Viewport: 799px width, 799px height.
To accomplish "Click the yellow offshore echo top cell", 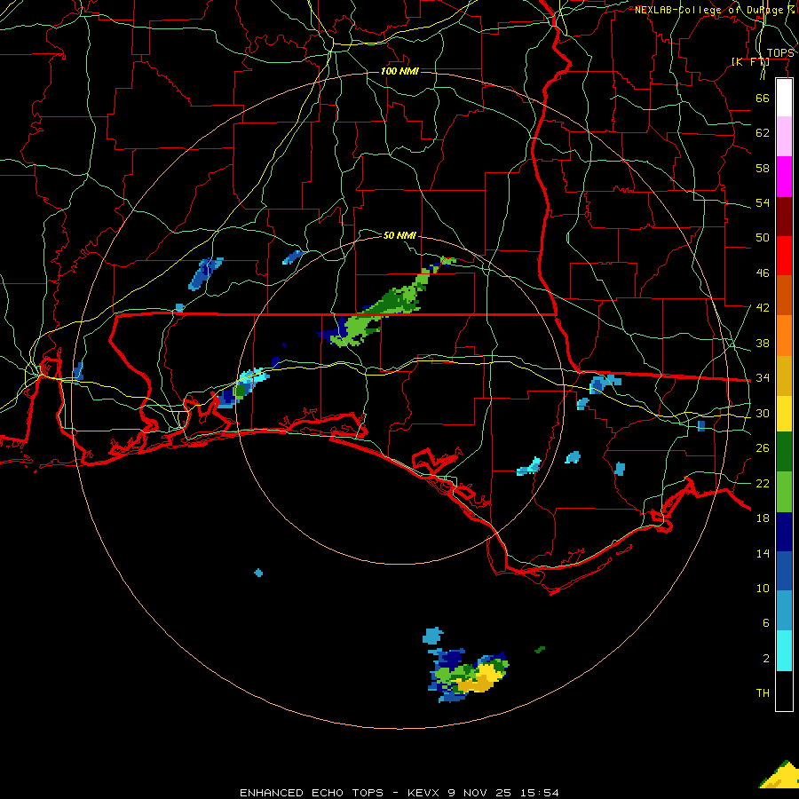I will click(479, 678).
